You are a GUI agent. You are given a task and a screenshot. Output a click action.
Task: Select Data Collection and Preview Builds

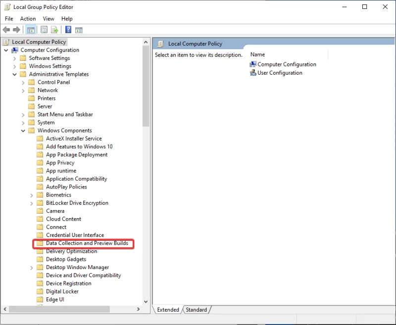(87, 243)
